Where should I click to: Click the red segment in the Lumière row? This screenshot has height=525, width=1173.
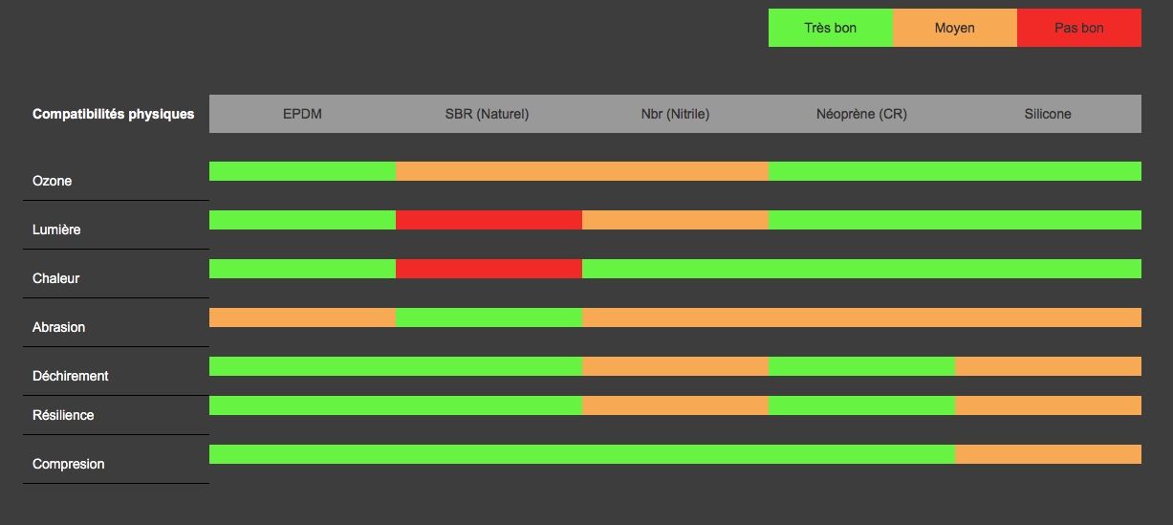[489, 220]
